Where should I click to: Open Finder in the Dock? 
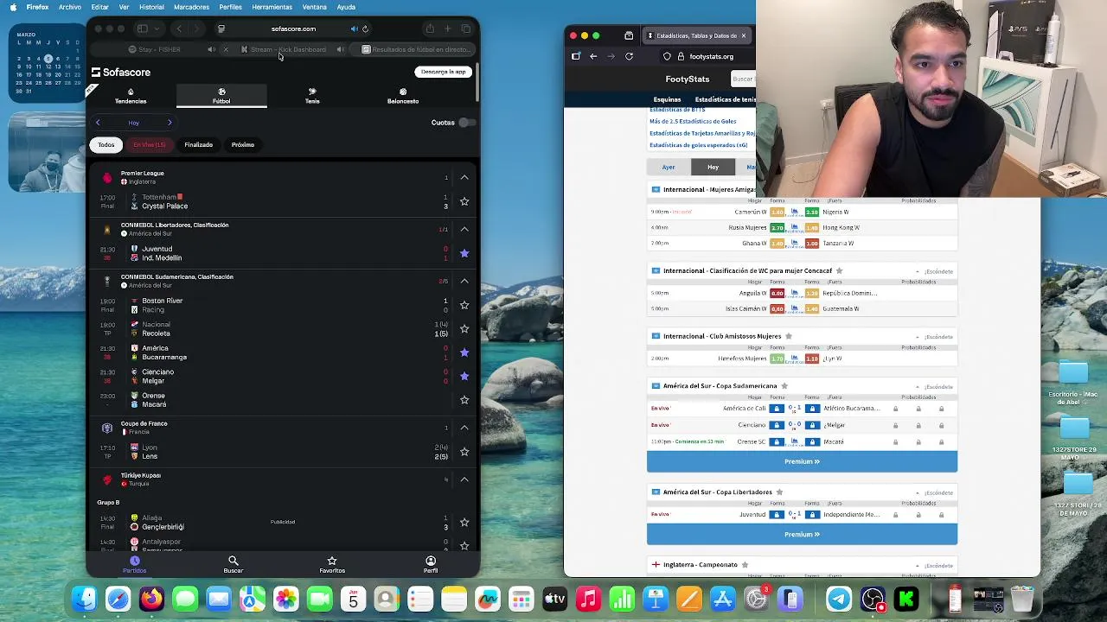tap(84, 599)
